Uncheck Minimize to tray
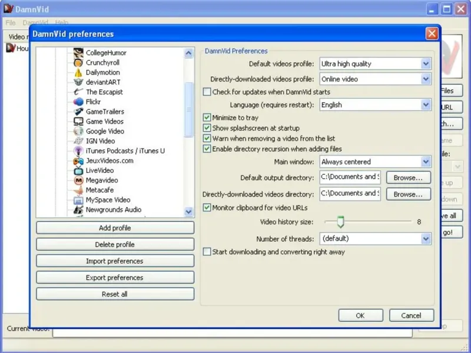The width and height of the screenshot is (471, 353). coord(207,118)
